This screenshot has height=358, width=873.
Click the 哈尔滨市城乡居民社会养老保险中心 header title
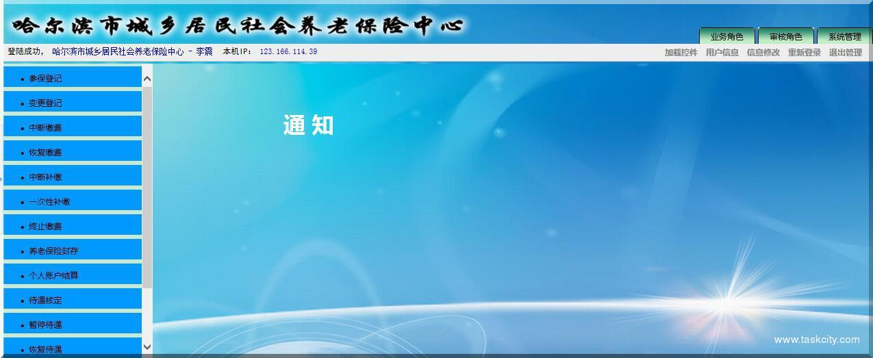(238, 26)
